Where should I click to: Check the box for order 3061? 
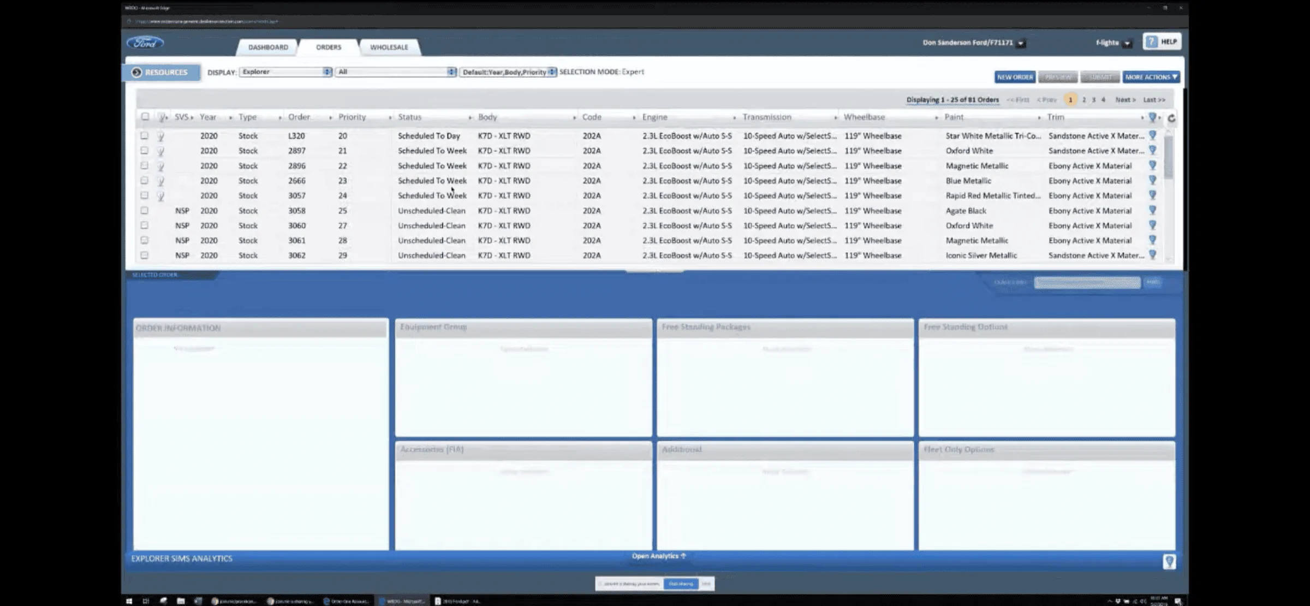[x=145, y=240]
